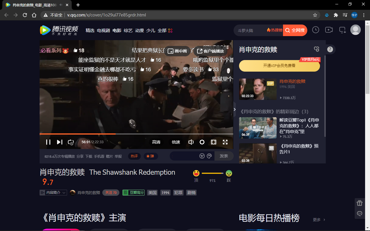Go to the 电视剧 section

[x=103, y=30]
